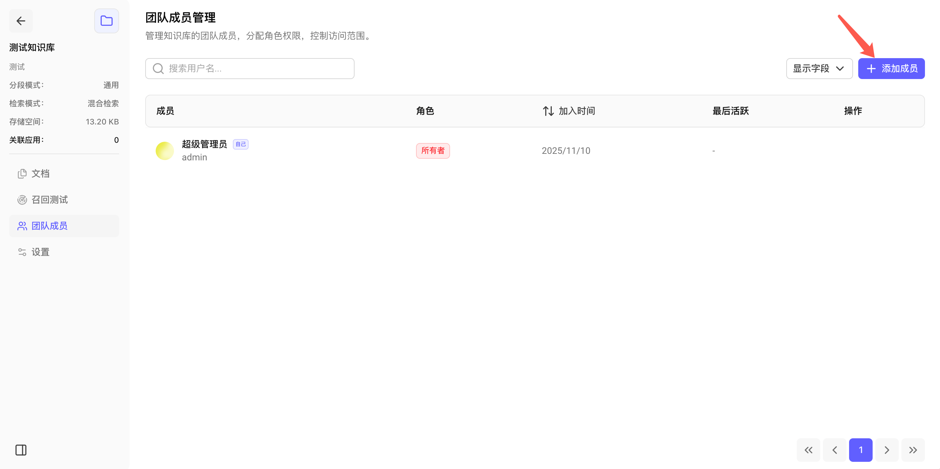
Task: Click the yellow admin avatar
Action: [165, 151]
